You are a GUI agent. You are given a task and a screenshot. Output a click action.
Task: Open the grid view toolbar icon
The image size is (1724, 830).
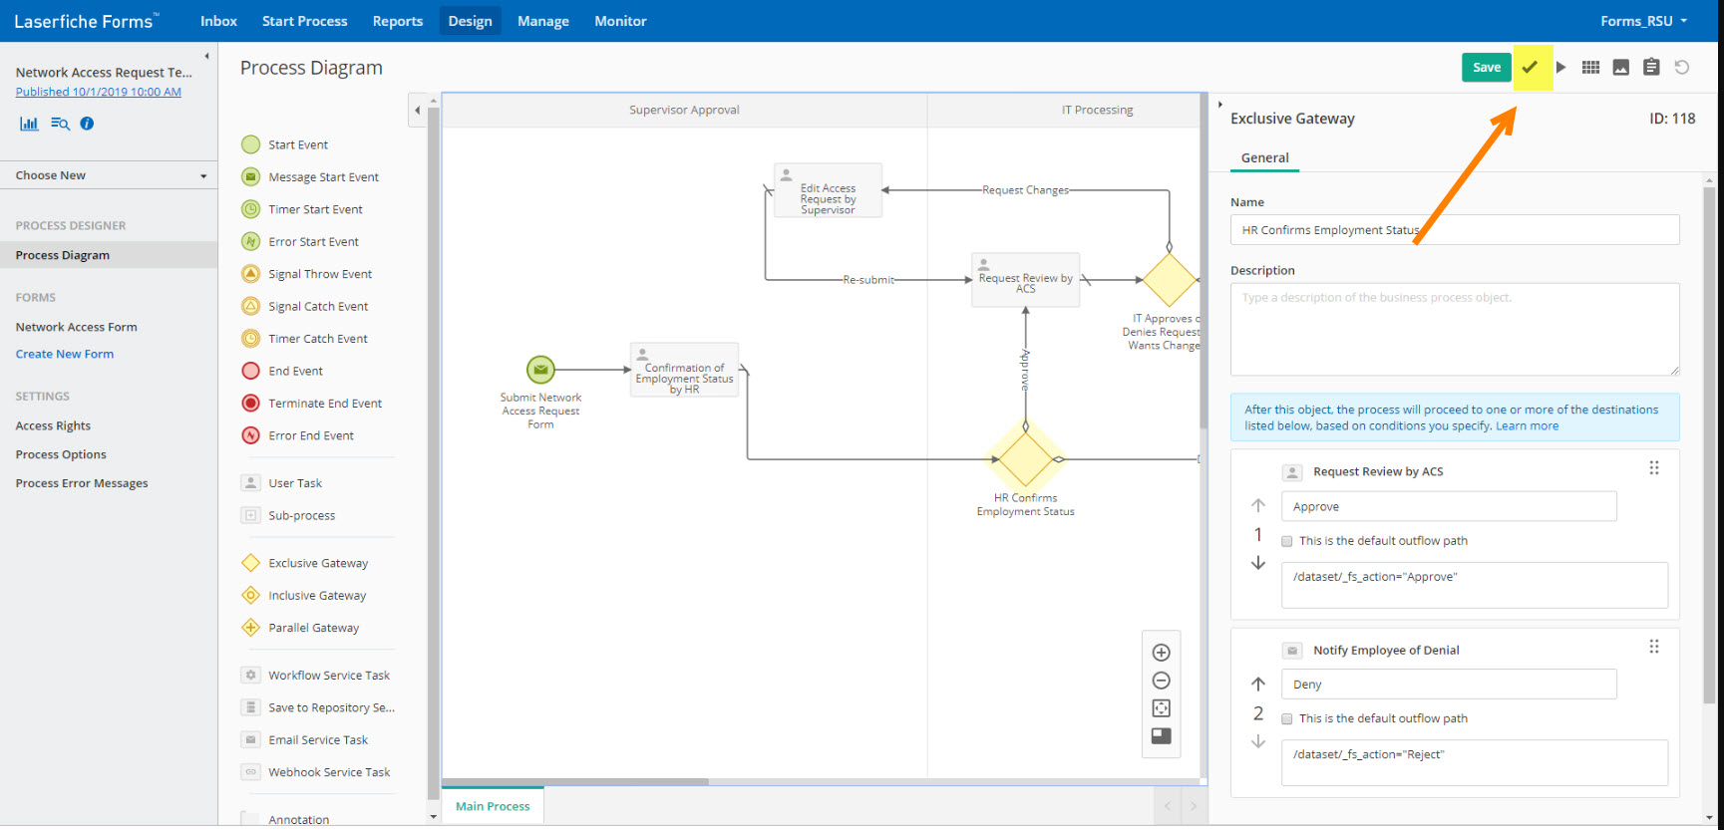point(1590,68)
